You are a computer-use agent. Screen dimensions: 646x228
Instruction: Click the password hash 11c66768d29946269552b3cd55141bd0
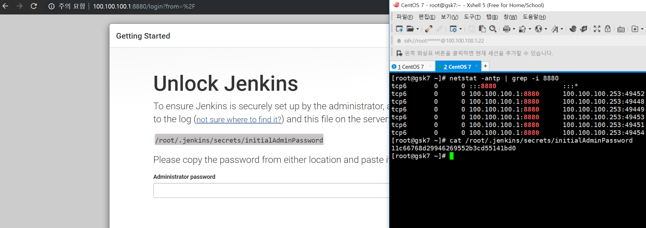point(453,148)
